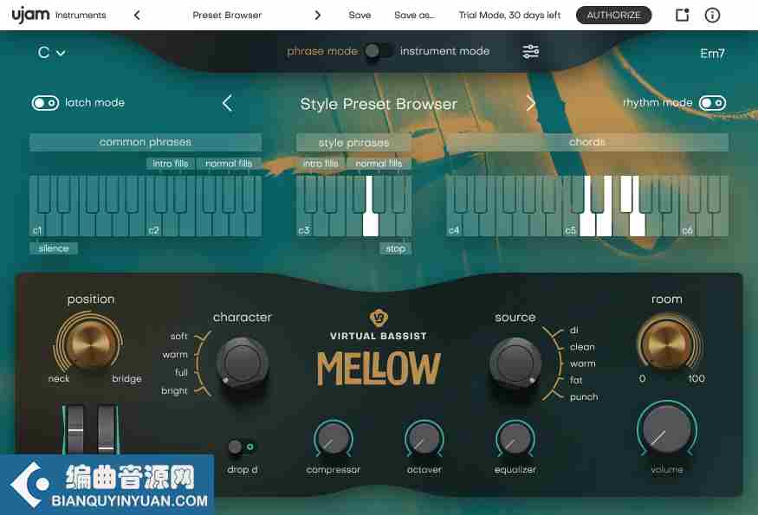Set source to punch
Screen dimensions: 758x515
[x=584, y=397]
